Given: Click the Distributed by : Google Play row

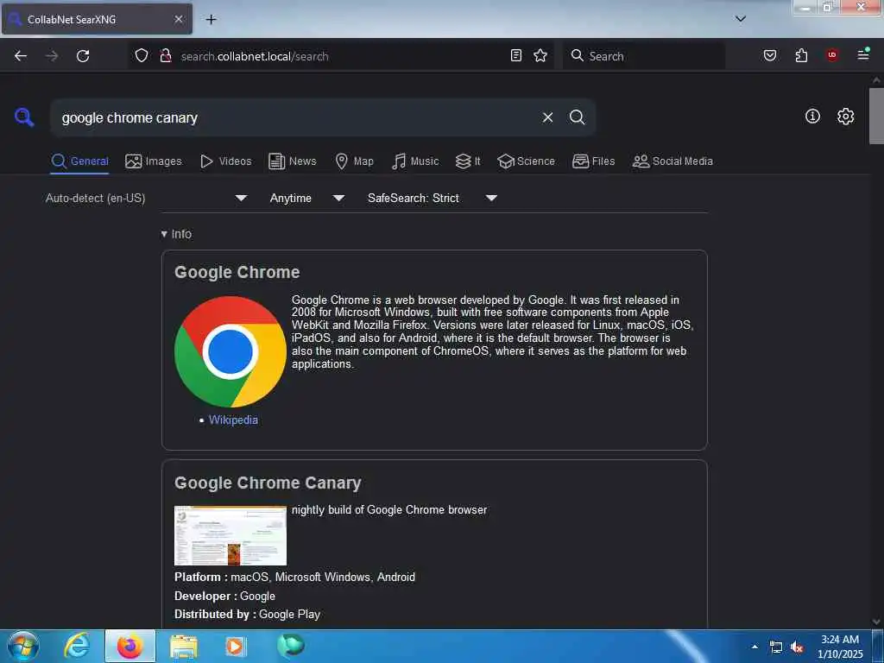Looking at the screenshot, I should click(247, 614).
